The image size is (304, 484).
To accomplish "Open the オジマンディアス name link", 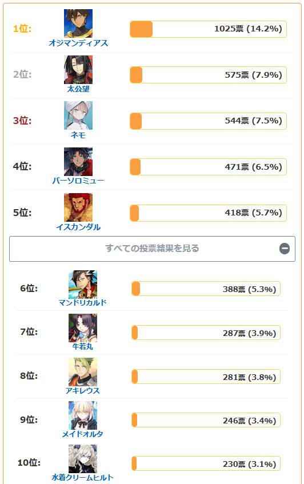I will click(78, 43).
